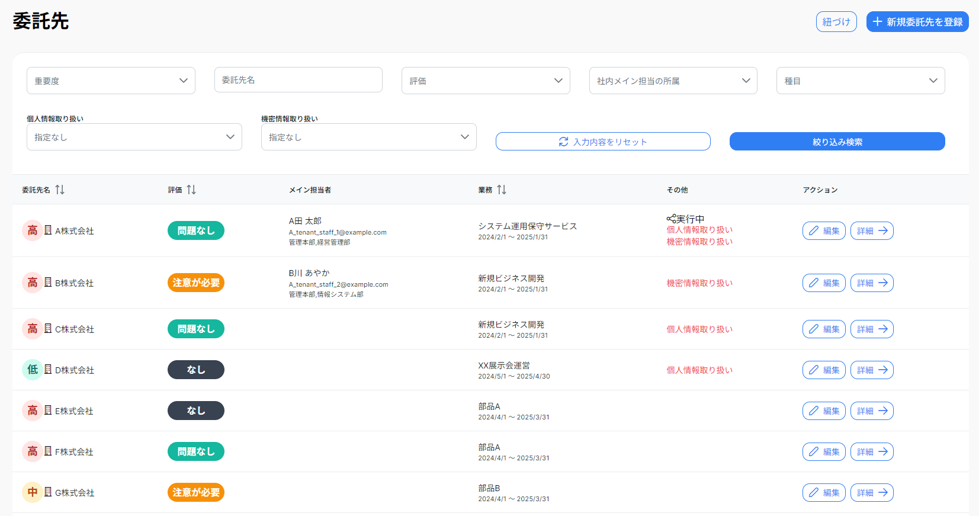Reset filters with 入力内容をリセット
979x516 pixels.
tap(603, 142)
